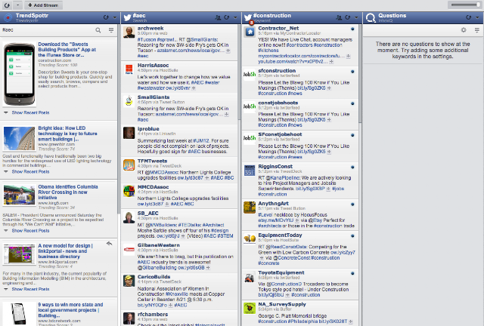Click the iproblue avatar

point(129,133)
